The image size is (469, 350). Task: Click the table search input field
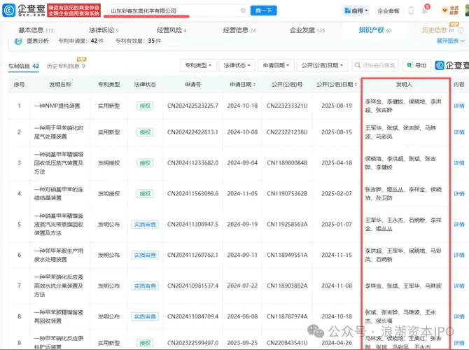pos(375,65)
